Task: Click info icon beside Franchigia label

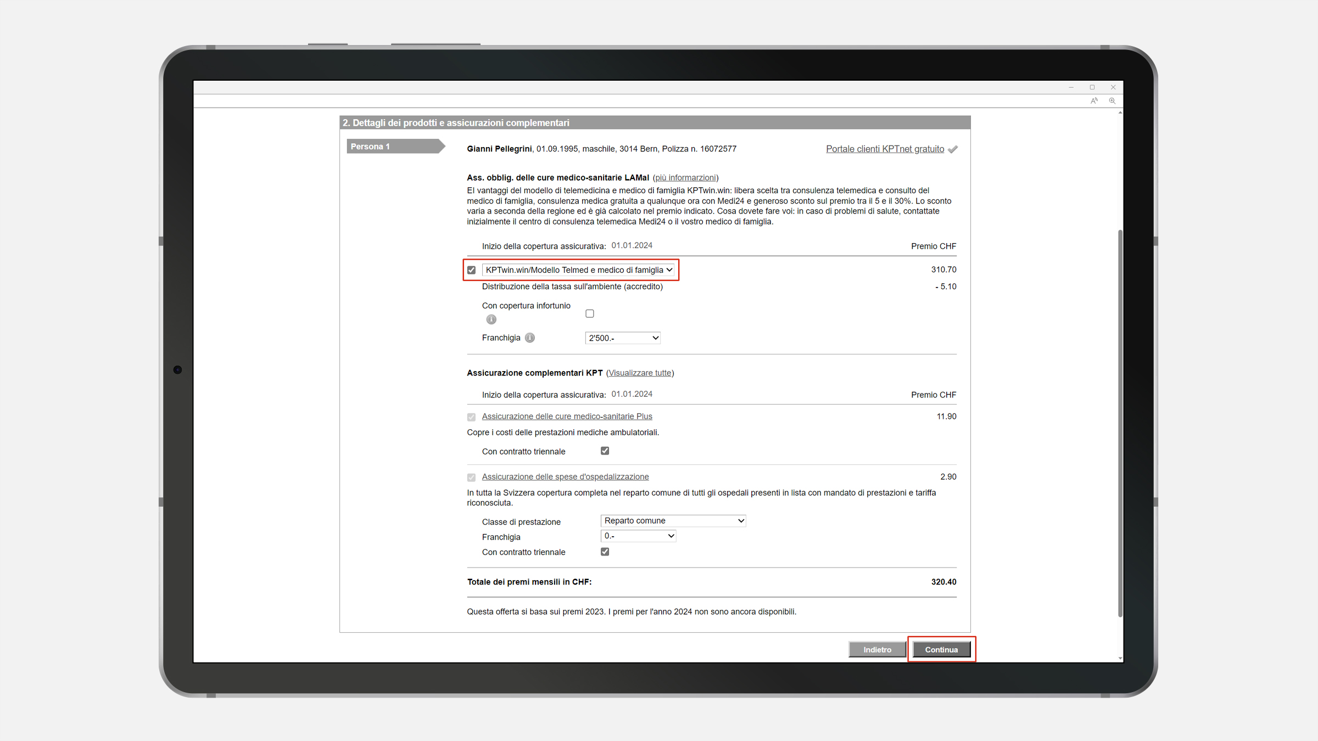Action: [x=529, y=338]
